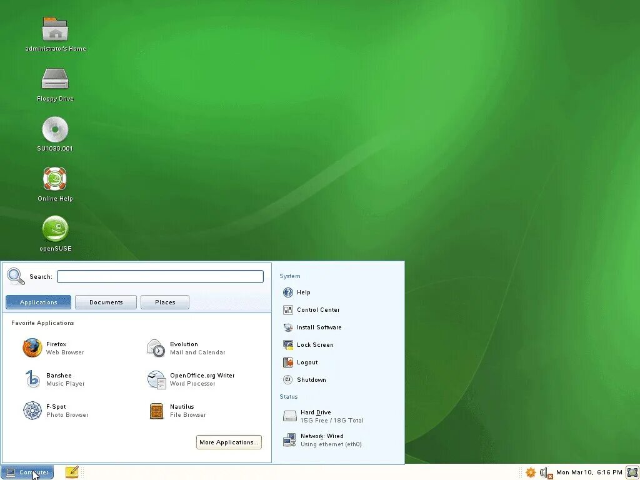This screenshot has height=480, width=640.
Task: Click the muted volume speaker icon
Action: pyautogui.click(x=546, y=472)
